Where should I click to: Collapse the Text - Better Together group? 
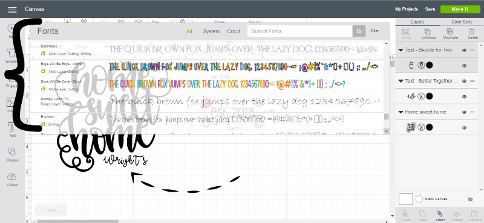click(401, 81)
